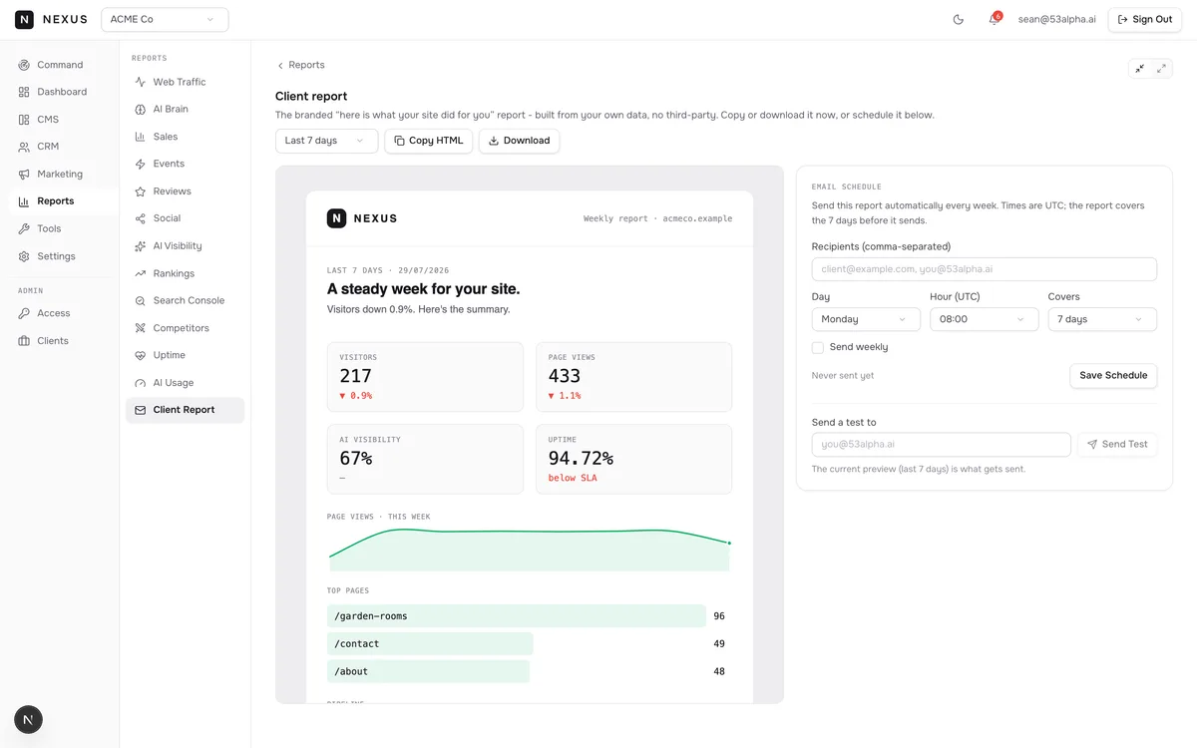Click the round N avatar at bottom left
Screen dimensions: 1197x748
(x=28, y=719)
